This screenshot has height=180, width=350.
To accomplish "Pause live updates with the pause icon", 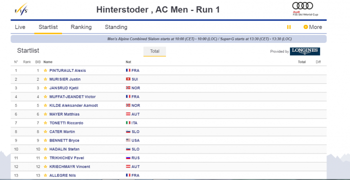I will [289, 27].
